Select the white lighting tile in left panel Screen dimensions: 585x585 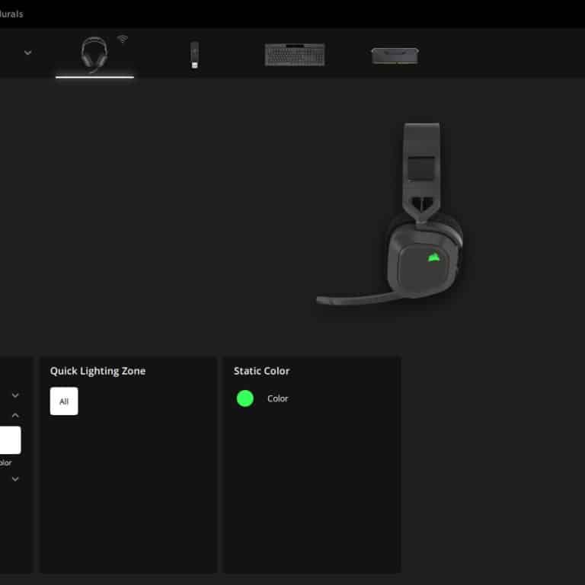9,440
